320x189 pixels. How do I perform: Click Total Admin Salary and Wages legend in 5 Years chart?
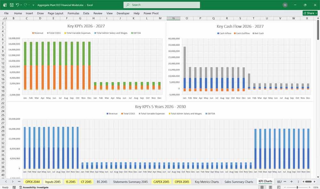point(185,114)
